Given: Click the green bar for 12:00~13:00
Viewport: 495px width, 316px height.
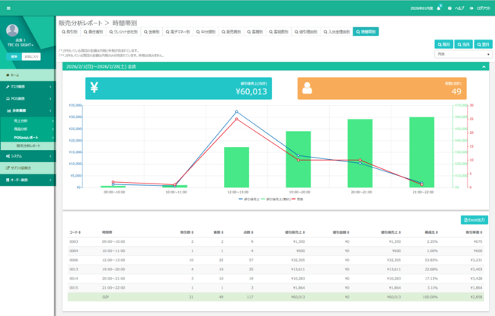Looking at the screenshot, I should tap(237, 167).
